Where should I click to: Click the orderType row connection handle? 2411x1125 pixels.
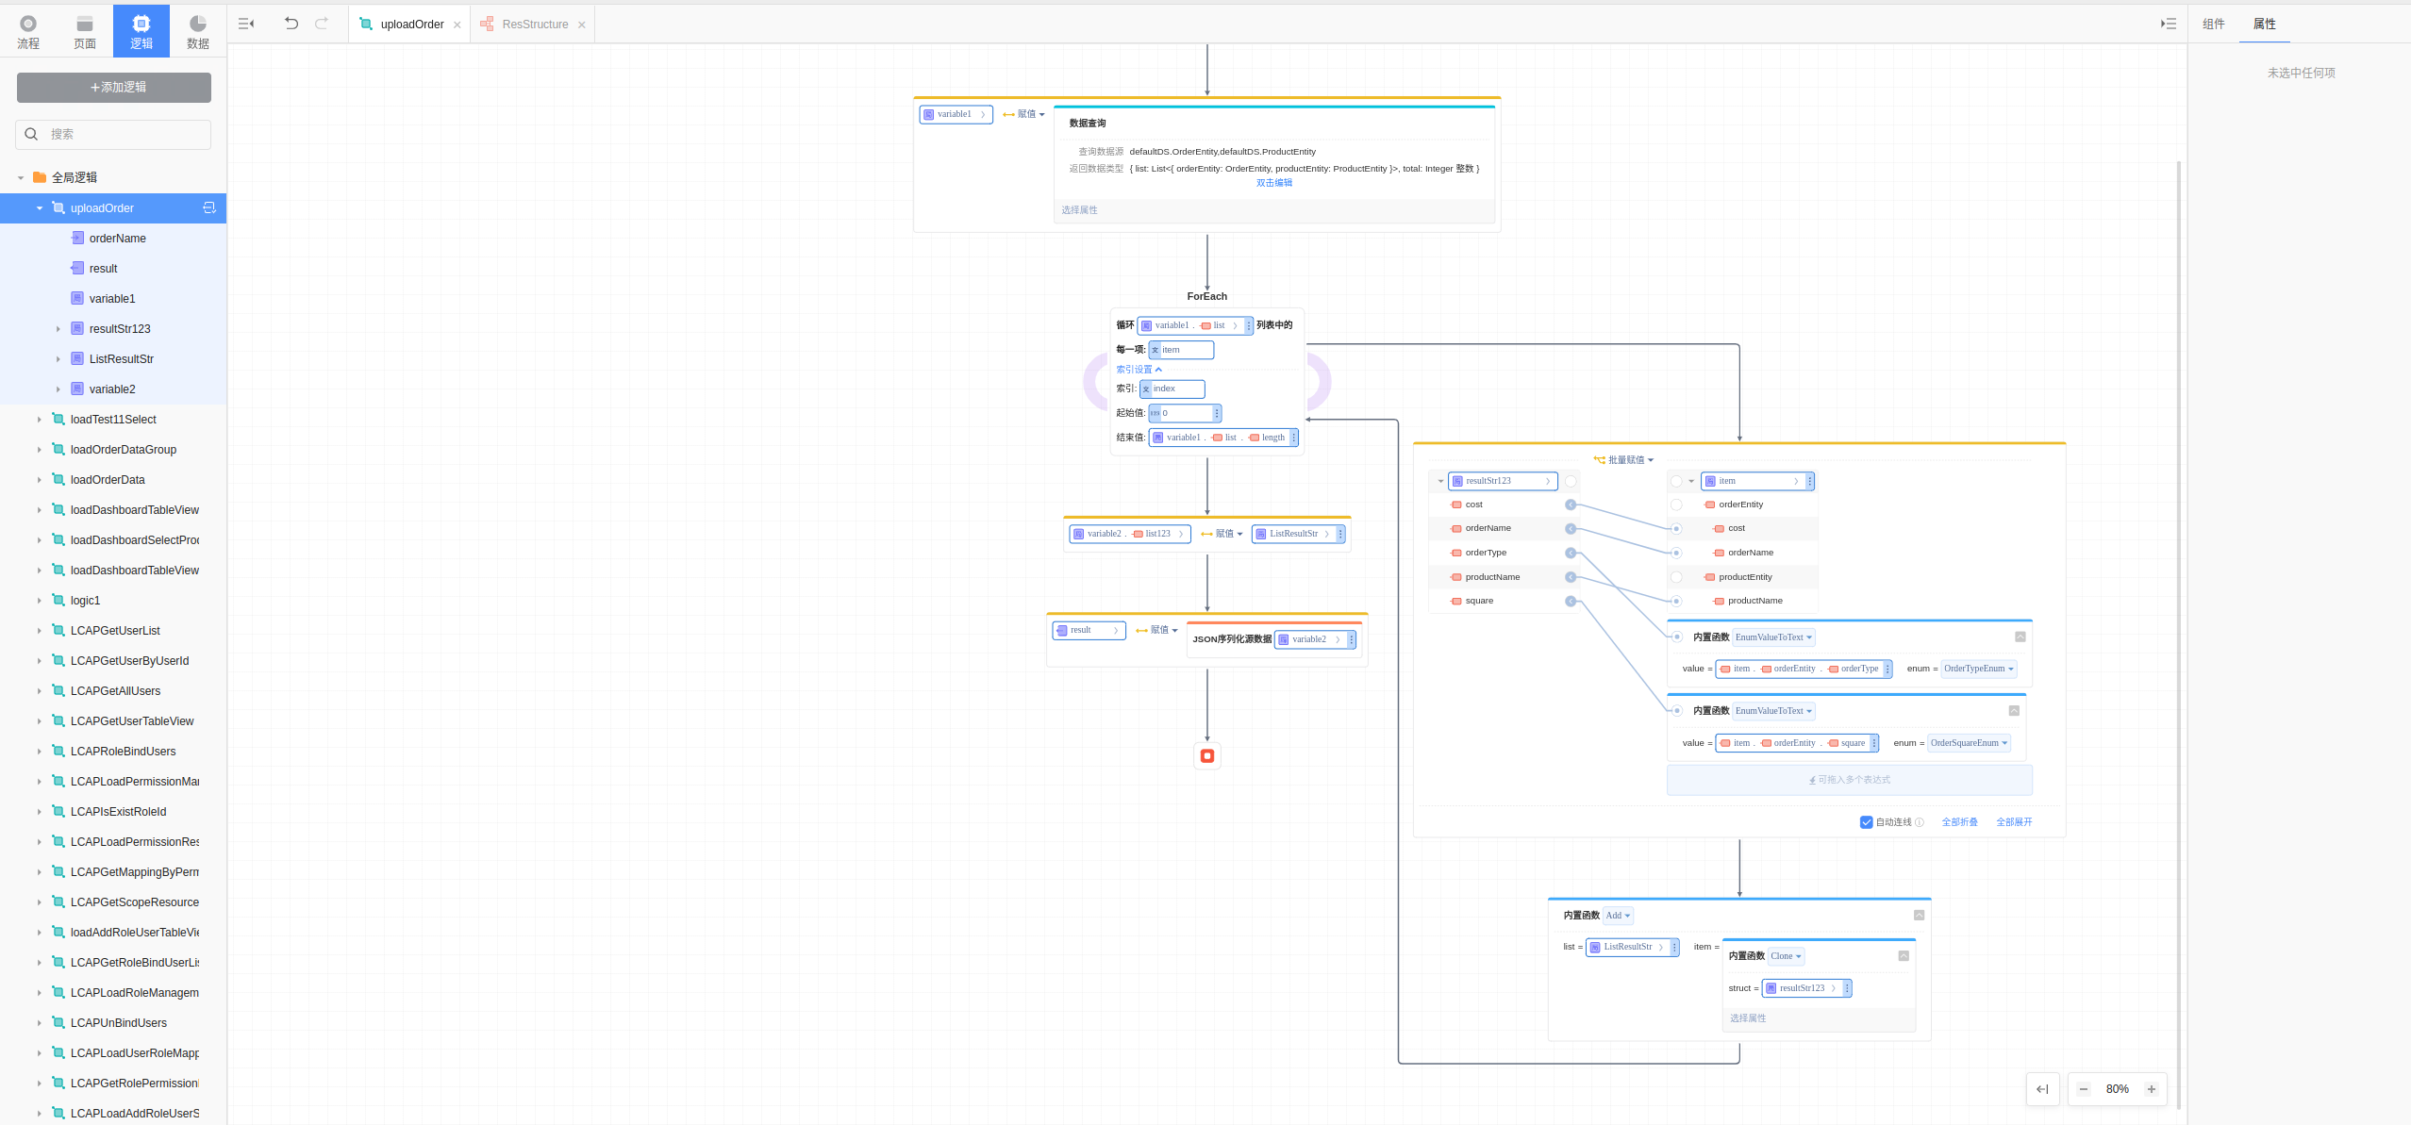coord(1571,553)
